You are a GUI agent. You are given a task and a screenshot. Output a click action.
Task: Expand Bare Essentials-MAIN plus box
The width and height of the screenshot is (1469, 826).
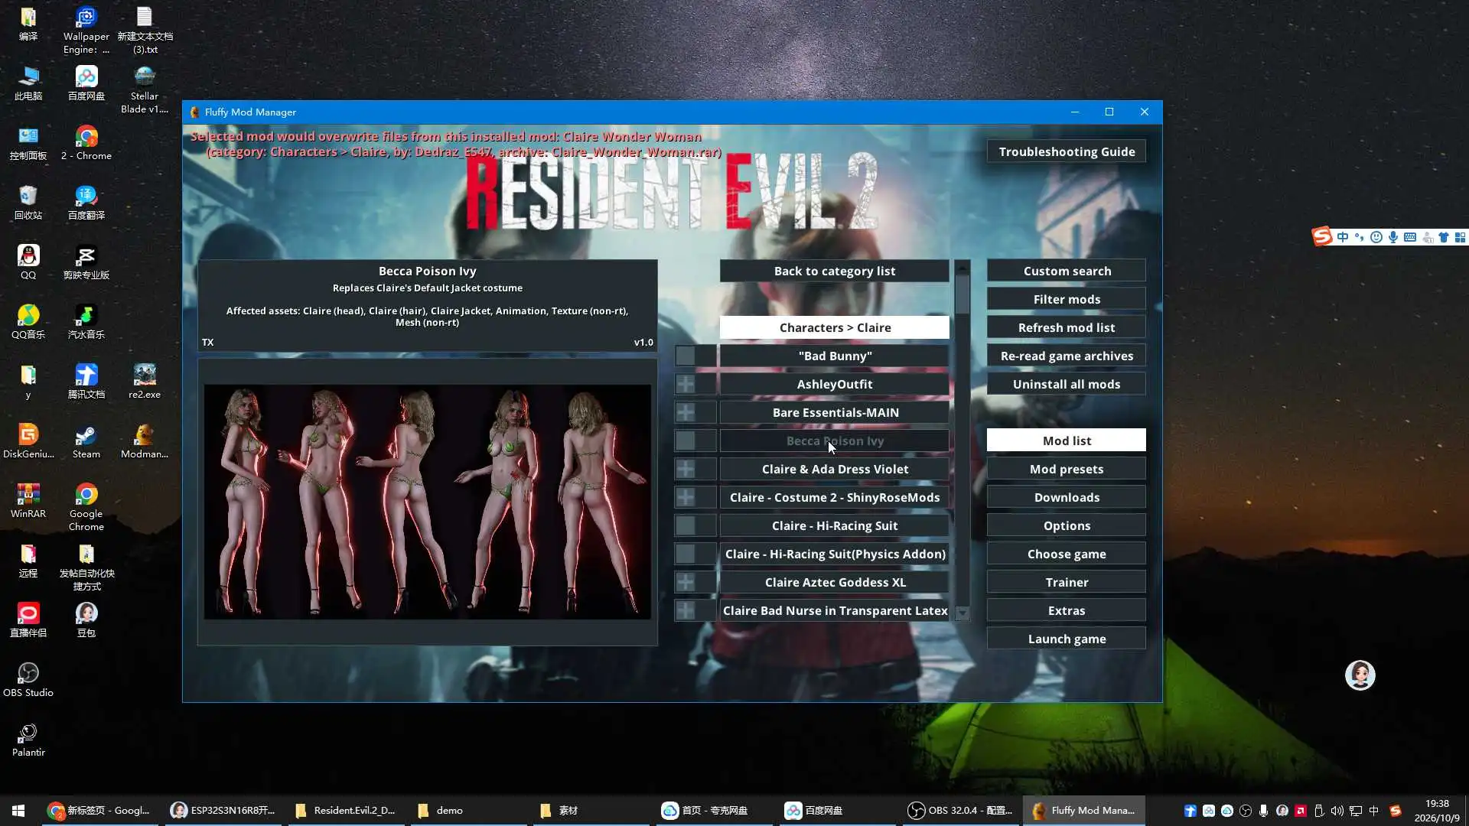tap(686, 412)
